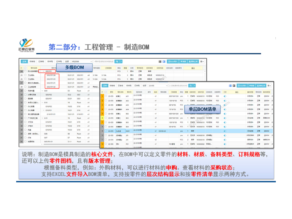Viewport: 292px width, 219px height.
Task: Open the KR22068 project dropdown
Action: click(x=82, y=61)
